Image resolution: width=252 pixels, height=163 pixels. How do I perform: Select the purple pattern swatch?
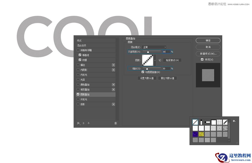tap(195, 134)
